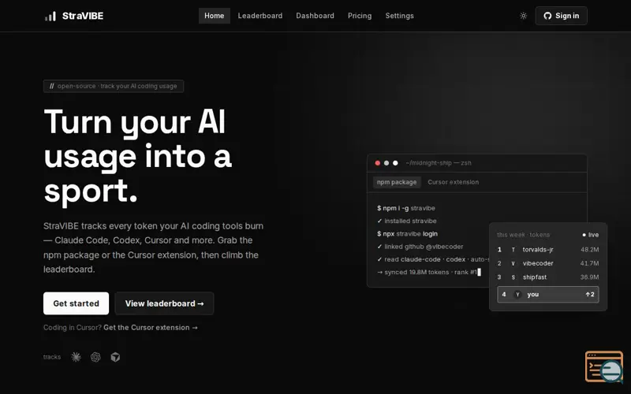Click the Y avatar in the you row
Image resolution: width=631 pixels, height=394 pixels.
point(517,294)
